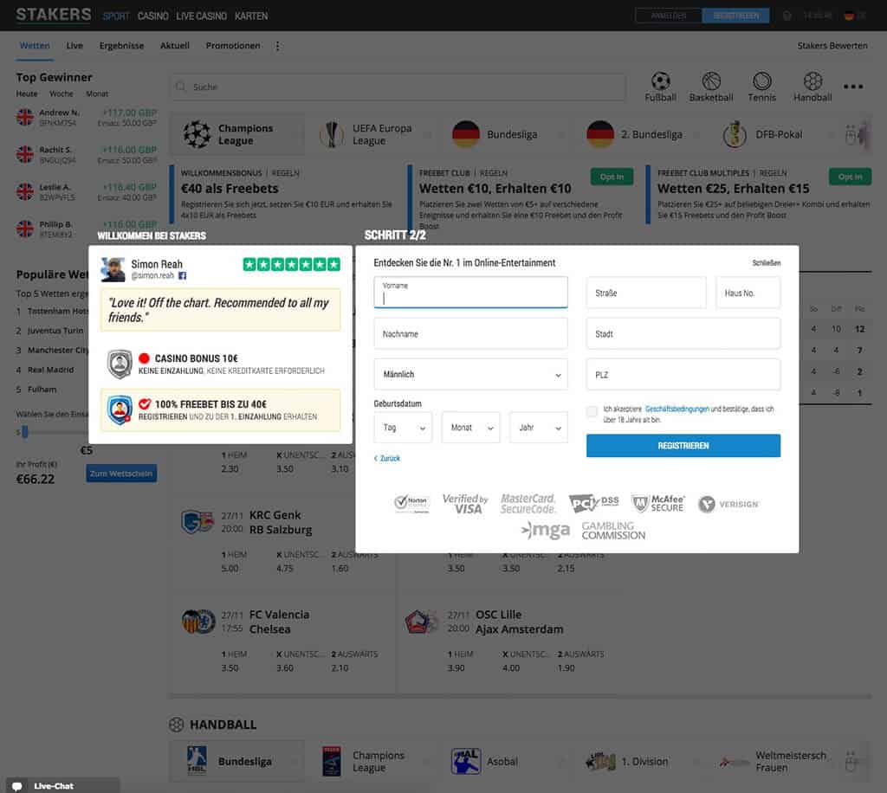
Task: Focus the Nachname input field
Action: point(470,333)
